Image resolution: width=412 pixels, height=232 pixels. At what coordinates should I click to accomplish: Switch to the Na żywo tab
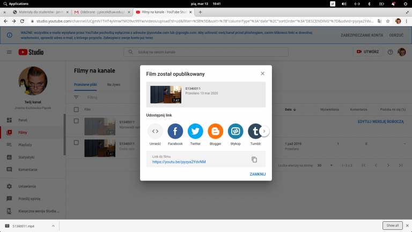pyautogui.click(x=114, y=84)
